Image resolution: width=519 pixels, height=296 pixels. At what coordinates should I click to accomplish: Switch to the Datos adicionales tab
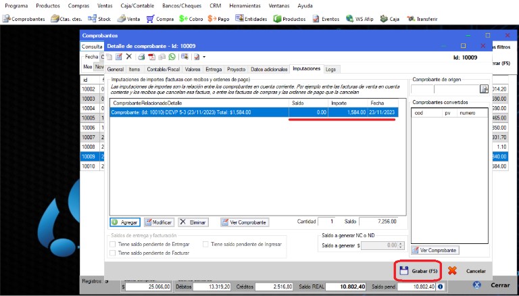click(x=269, y=70)
